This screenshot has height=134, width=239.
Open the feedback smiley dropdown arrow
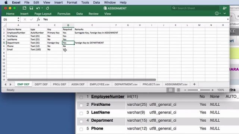pyautogui.click(x=220, y=13)
